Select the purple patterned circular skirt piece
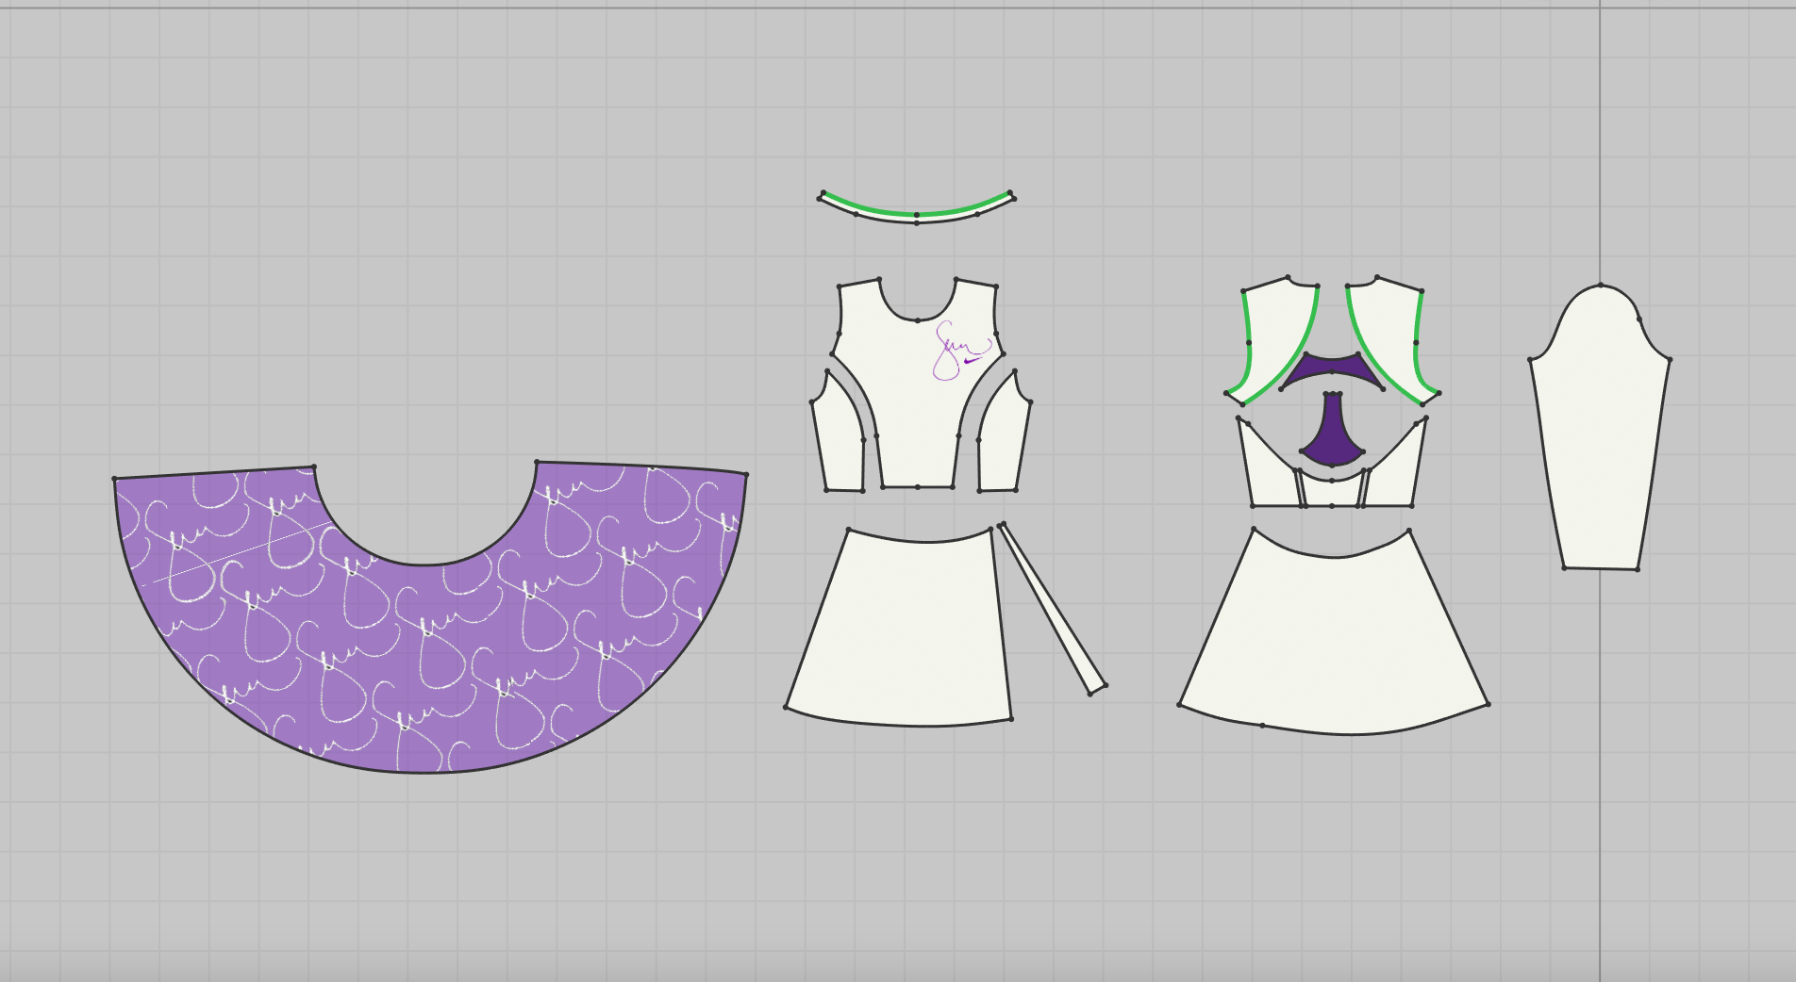This screenshot has width=1796, height=982. coord(424,660)
